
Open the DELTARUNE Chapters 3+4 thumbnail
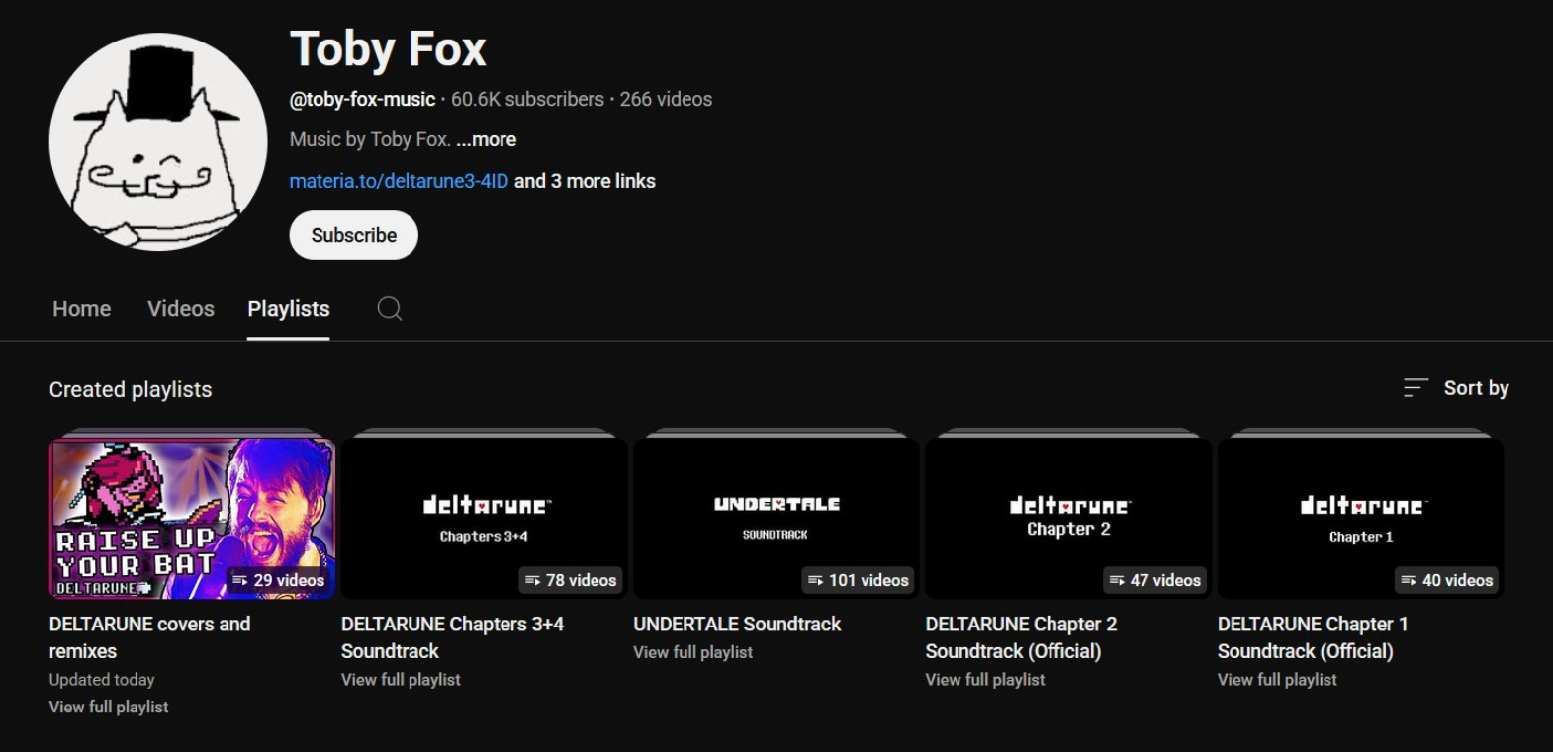point(485,519)
